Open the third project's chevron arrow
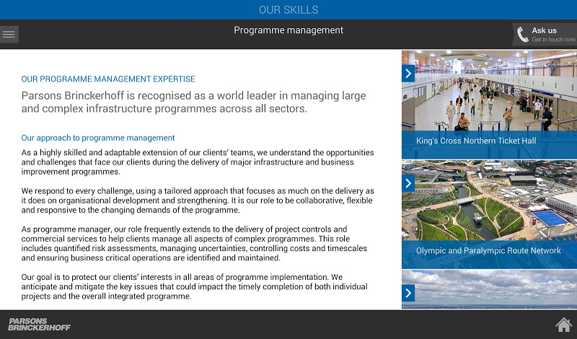The image size is (577, 339). (408, 293)
